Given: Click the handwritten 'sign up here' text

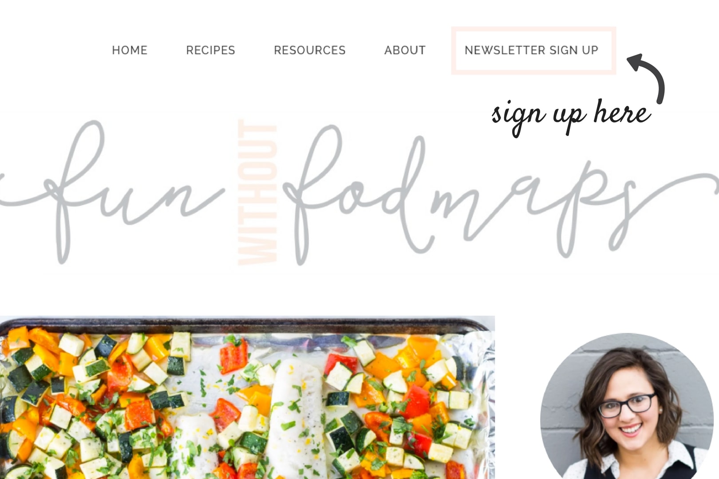Looking at the screenshot, I should 572,116.
